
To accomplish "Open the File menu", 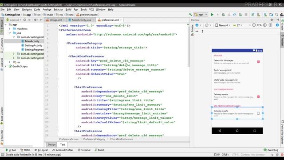I will tap(3, 9).
